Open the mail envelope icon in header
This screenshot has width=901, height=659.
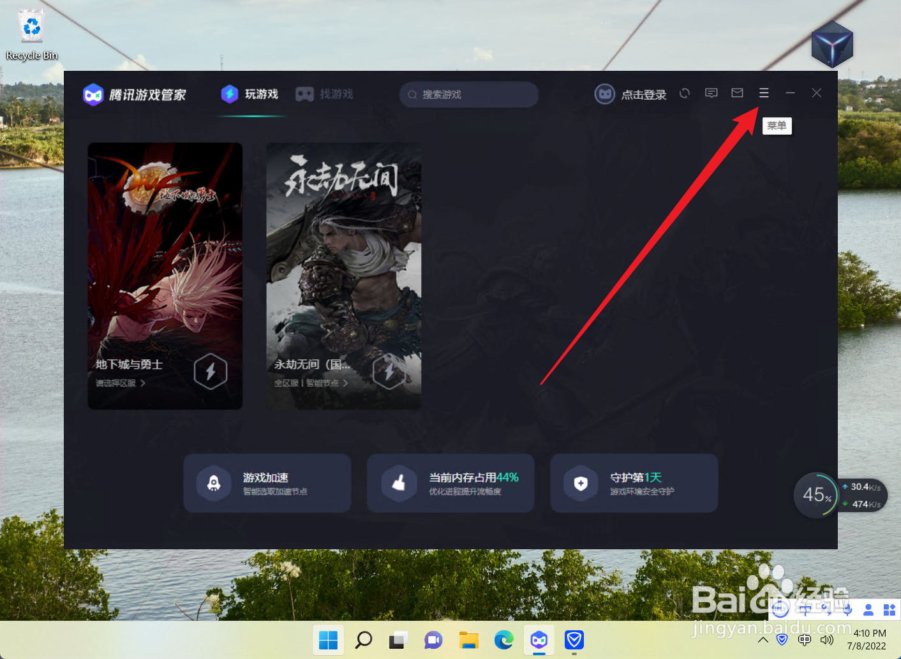[737, 93]
